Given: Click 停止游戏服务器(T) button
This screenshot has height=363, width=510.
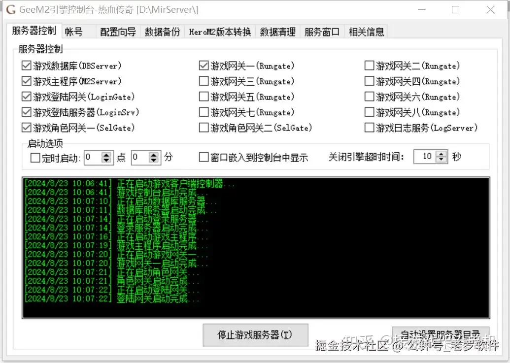Looking at the screenshot, I should [x=255, y=335].
